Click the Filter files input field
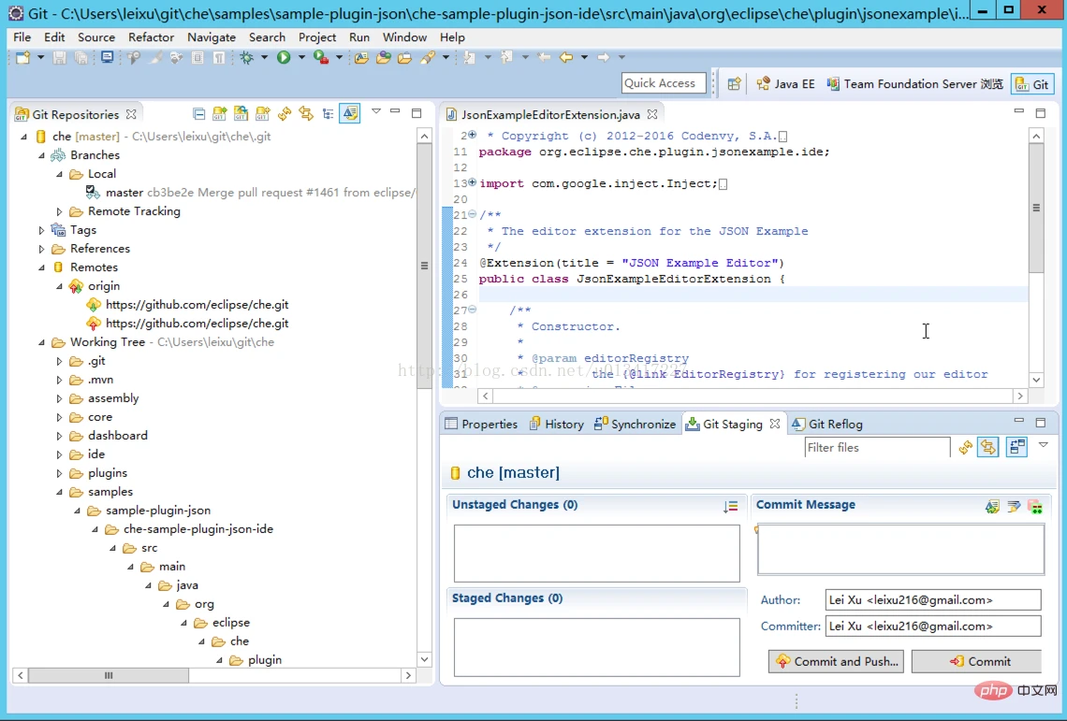The width and height of the screenshot is (1067, 721). pos(877,448)
